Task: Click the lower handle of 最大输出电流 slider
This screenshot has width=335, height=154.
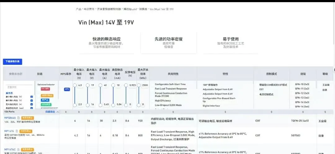Action: point(100,105)
